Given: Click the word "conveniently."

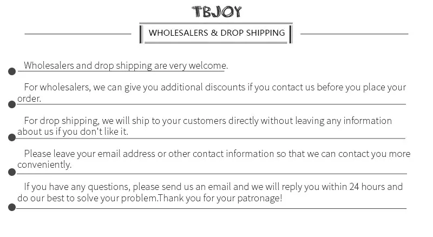Looking at the screenshot, I should 44,164.
